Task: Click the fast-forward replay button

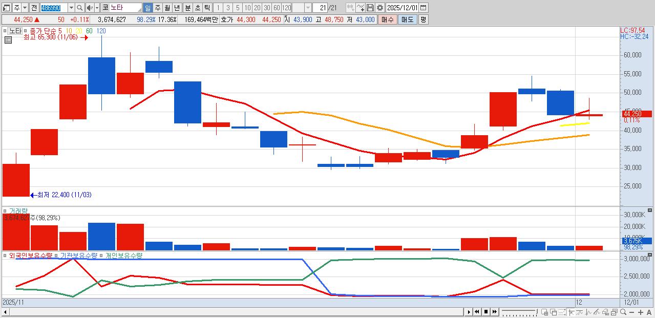Action: pyautogui.click(x=494, y=312)
